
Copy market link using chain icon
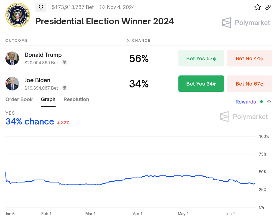click(268, 7)
